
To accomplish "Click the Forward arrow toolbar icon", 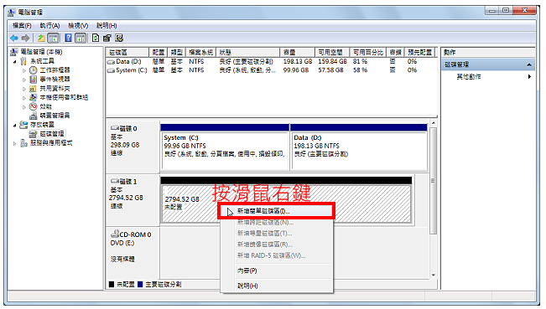I will pyautogui.click(x=25, y=39).
